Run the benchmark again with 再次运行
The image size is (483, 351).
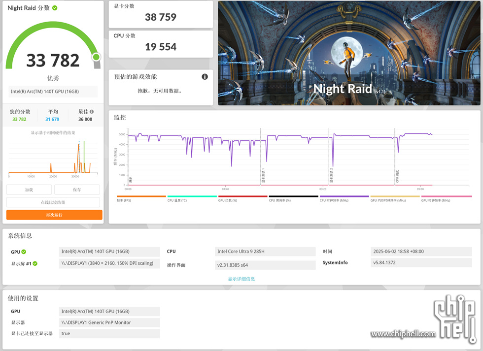pos(54,215)
